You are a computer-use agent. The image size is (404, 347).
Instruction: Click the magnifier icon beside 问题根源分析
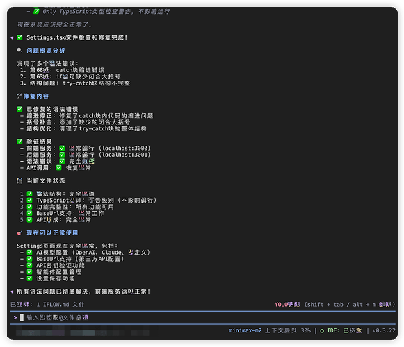point(19,50)
